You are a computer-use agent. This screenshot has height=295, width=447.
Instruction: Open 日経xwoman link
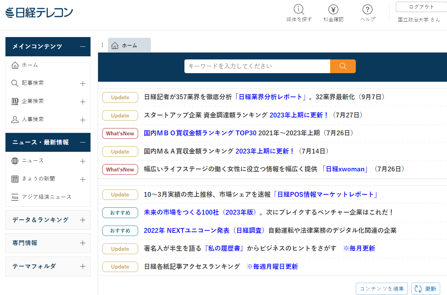click(345, 169)
